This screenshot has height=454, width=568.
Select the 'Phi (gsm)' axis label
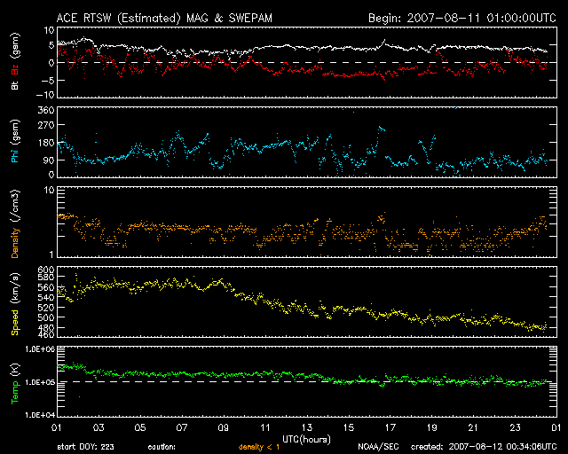click(15, 141)
